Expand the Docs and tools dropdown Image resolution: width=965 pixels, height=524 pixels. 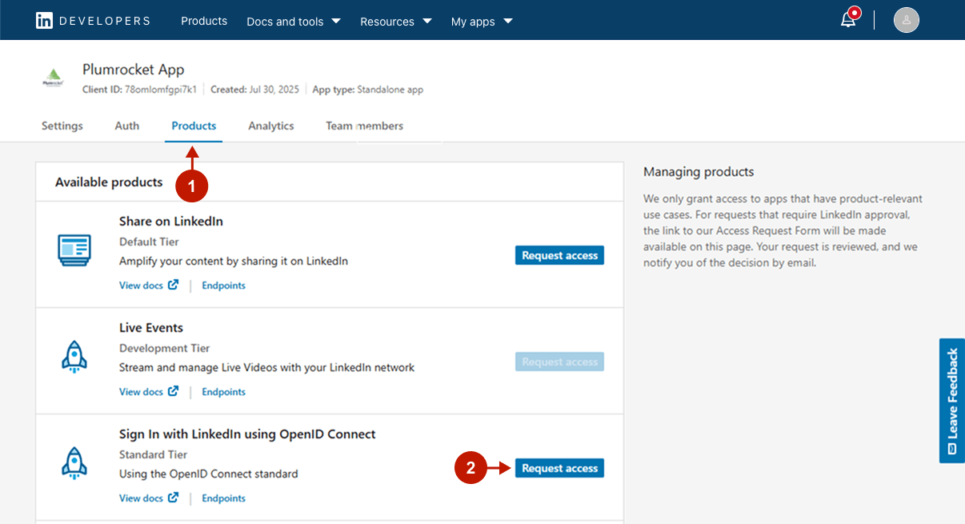coord(293,22)
